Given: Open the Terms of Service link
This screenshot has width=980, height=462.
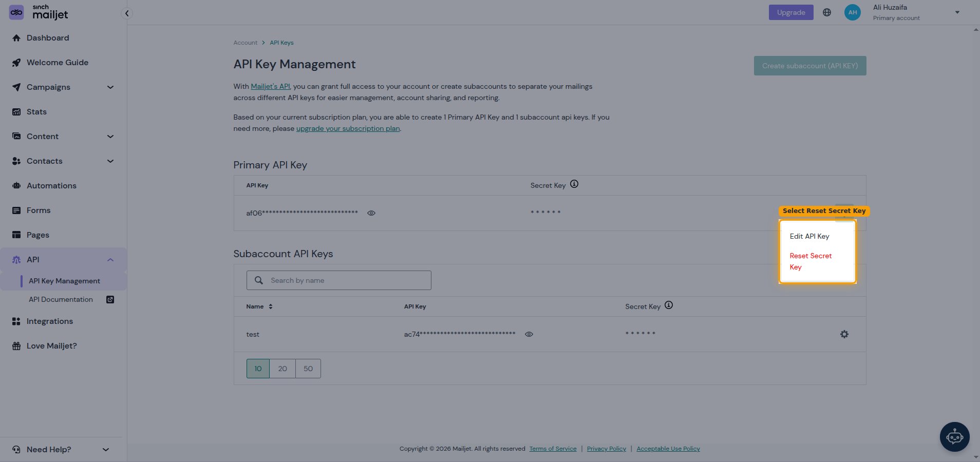Looking at the screenshot, I should click(x=553, y=449).
